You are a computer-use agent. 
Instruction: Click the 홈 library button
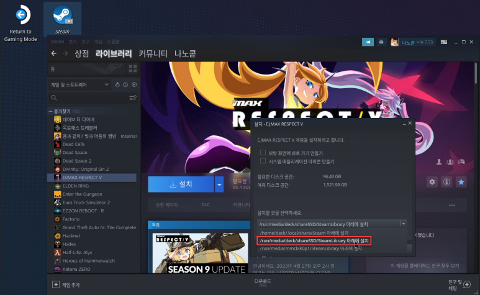click(87, 69)
